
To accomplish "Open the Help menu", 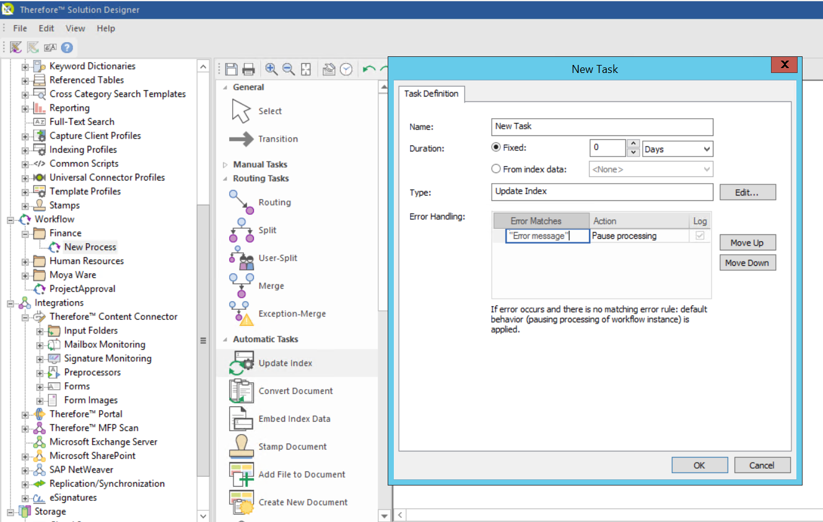I will tap(106, 28).
